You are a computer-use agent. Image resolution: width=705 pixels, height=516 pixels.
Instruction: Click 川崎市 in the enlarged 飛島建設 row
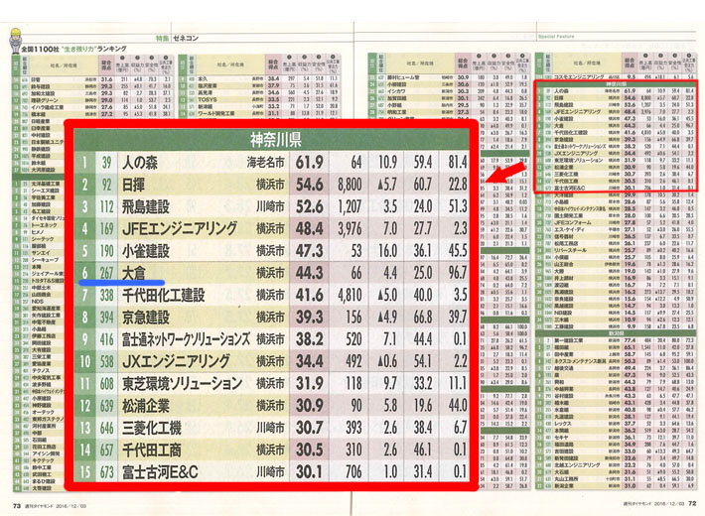click(271, 206)
